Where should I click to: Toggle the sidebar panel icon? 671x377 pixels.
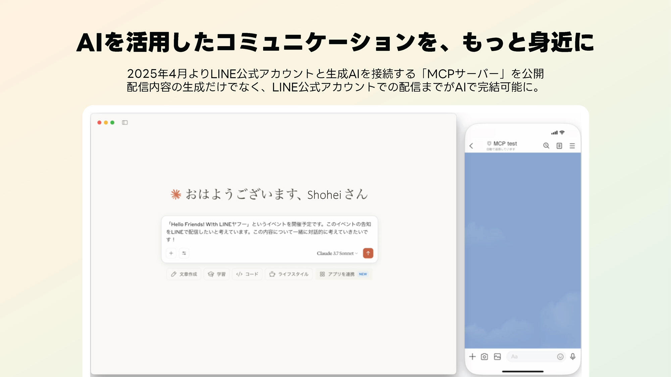pyautogui.click(x=125, y=123)
